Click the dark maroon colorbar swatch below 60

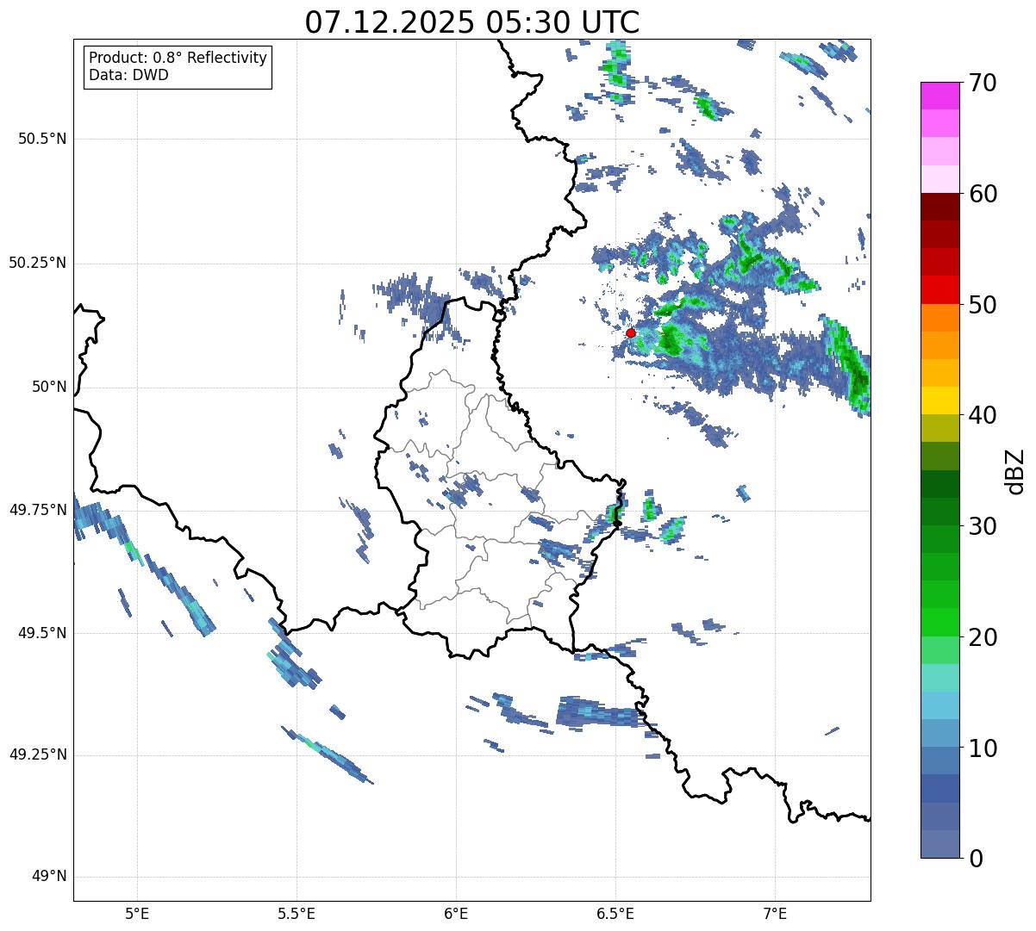pos(940,208)
